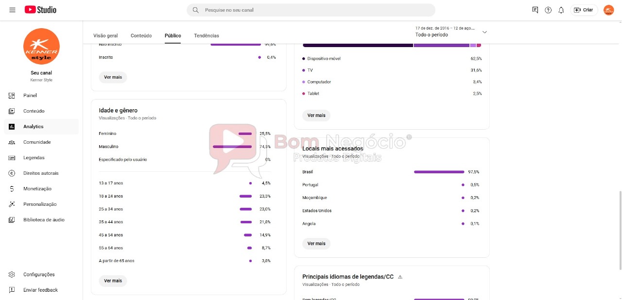This screenshot has width=622, height=300.
Task: Open the hamburger menu icon
Action: 12,10
